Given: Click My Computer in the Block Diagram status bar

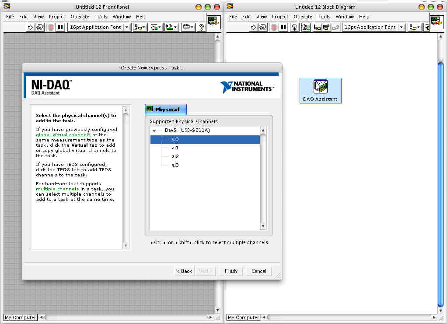Looking at the screenshot, I should tap(244, 317).
